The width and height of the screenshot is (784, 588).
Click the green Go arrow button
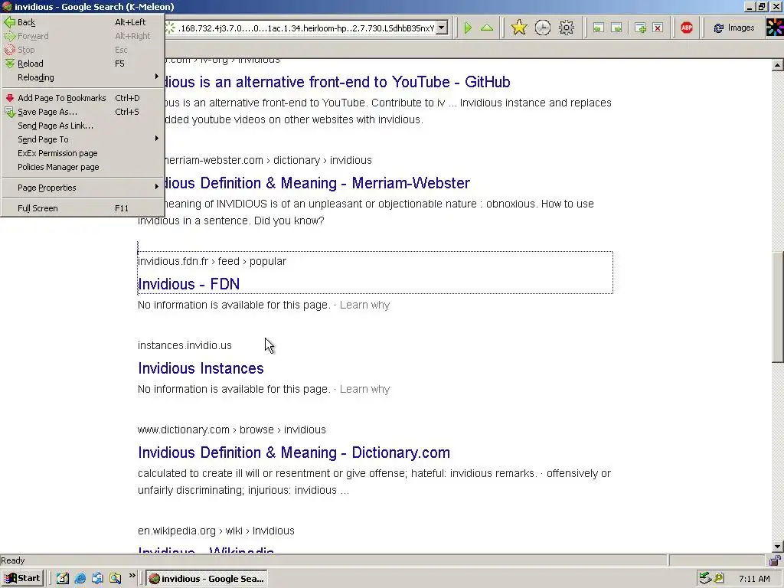click(468, 28)
